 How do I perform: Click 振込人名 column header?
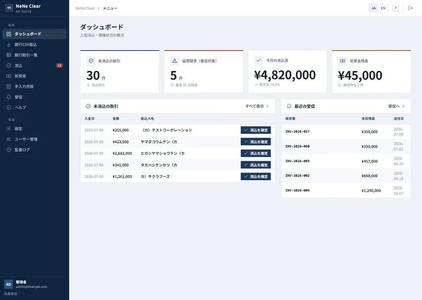tap(147, 119)
